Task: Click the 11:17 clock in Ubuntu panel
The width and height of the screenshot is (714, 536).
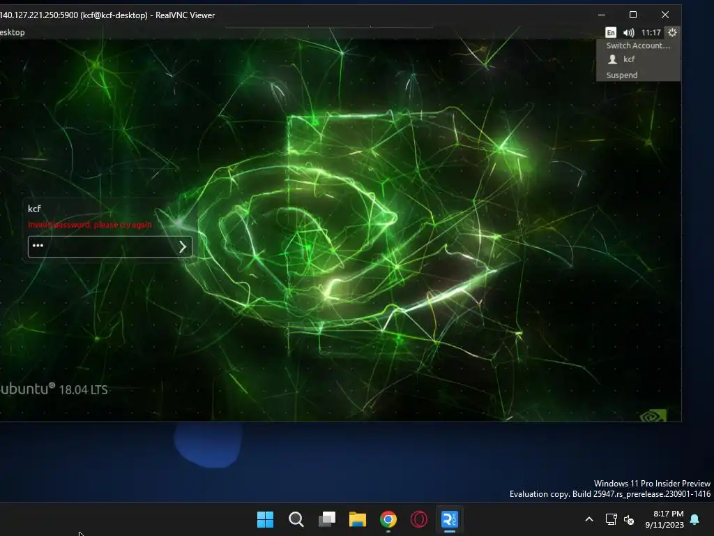Action: pyautogui.click(x=651, y=32)
